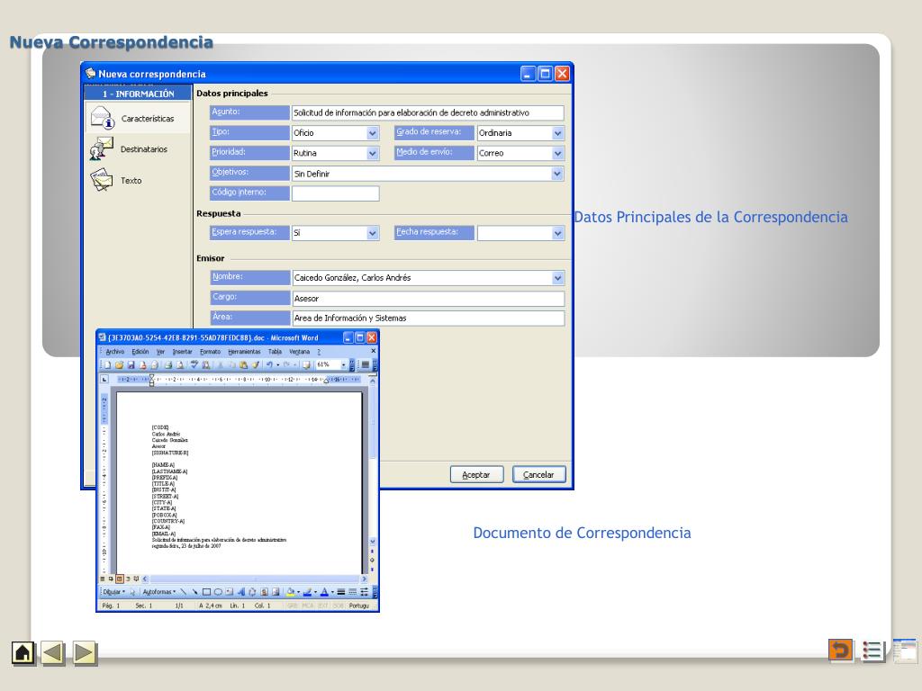Go to the previous slide arrow
The image size is (922, 691).
pos(53,653)
